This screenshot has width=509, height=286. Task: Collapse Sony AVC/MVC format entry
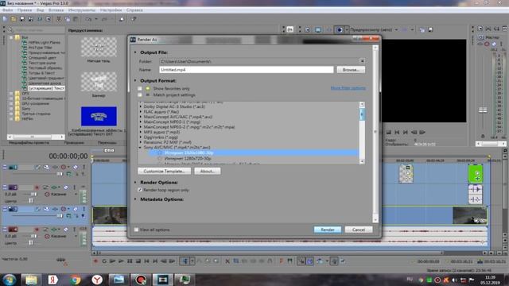tap(141, 147)
